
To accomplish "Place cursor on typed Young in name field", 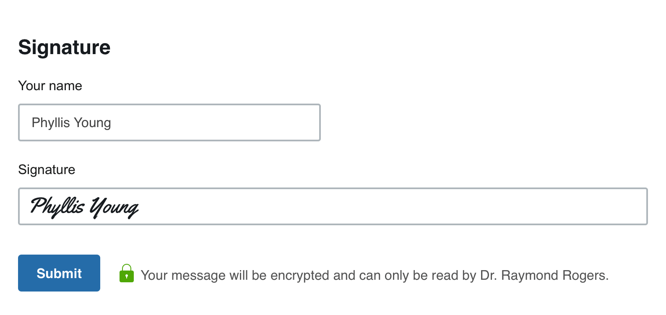I will [x=92, y=123].
